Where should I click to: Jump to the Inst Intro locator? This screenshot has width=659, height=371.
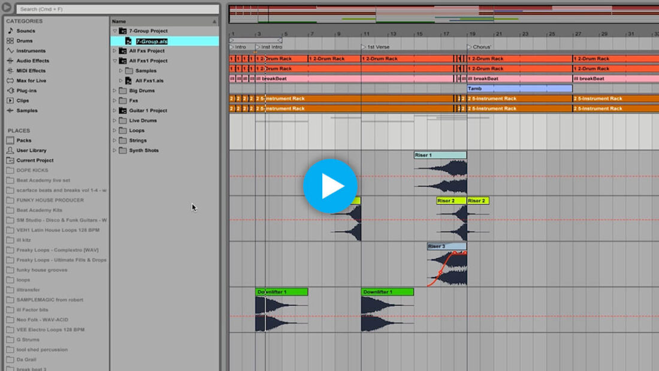[269, 47]
